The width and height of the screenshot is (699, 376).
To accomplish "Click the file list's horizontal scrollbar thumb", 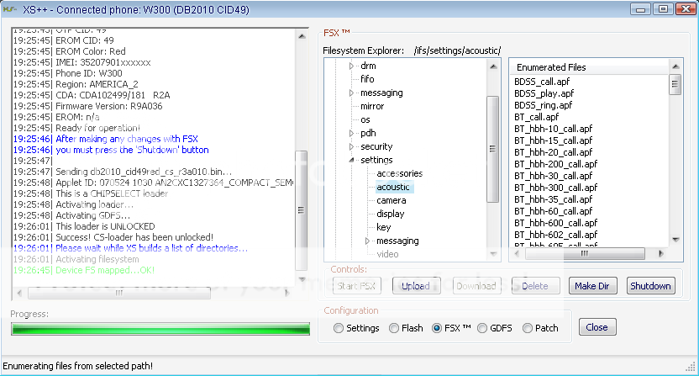I will (x=585, y=254).
